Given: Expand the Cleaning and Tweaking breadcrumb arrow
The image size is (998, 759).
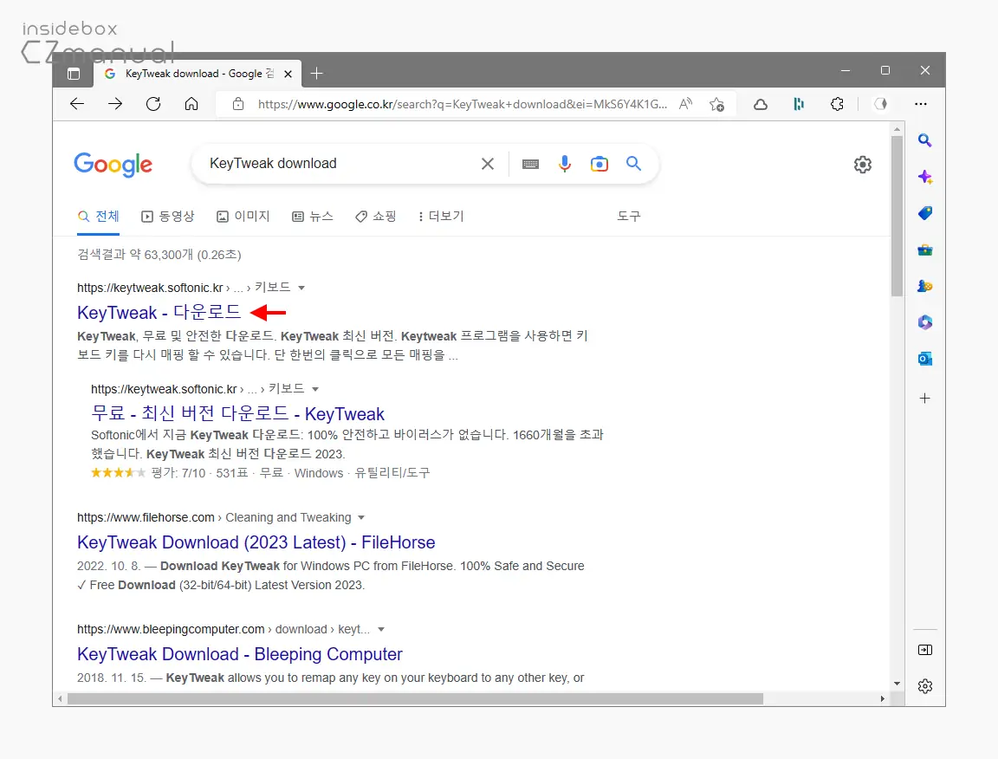Looking at the screenshot, I should pyautogui.click(x=360, y=517).
